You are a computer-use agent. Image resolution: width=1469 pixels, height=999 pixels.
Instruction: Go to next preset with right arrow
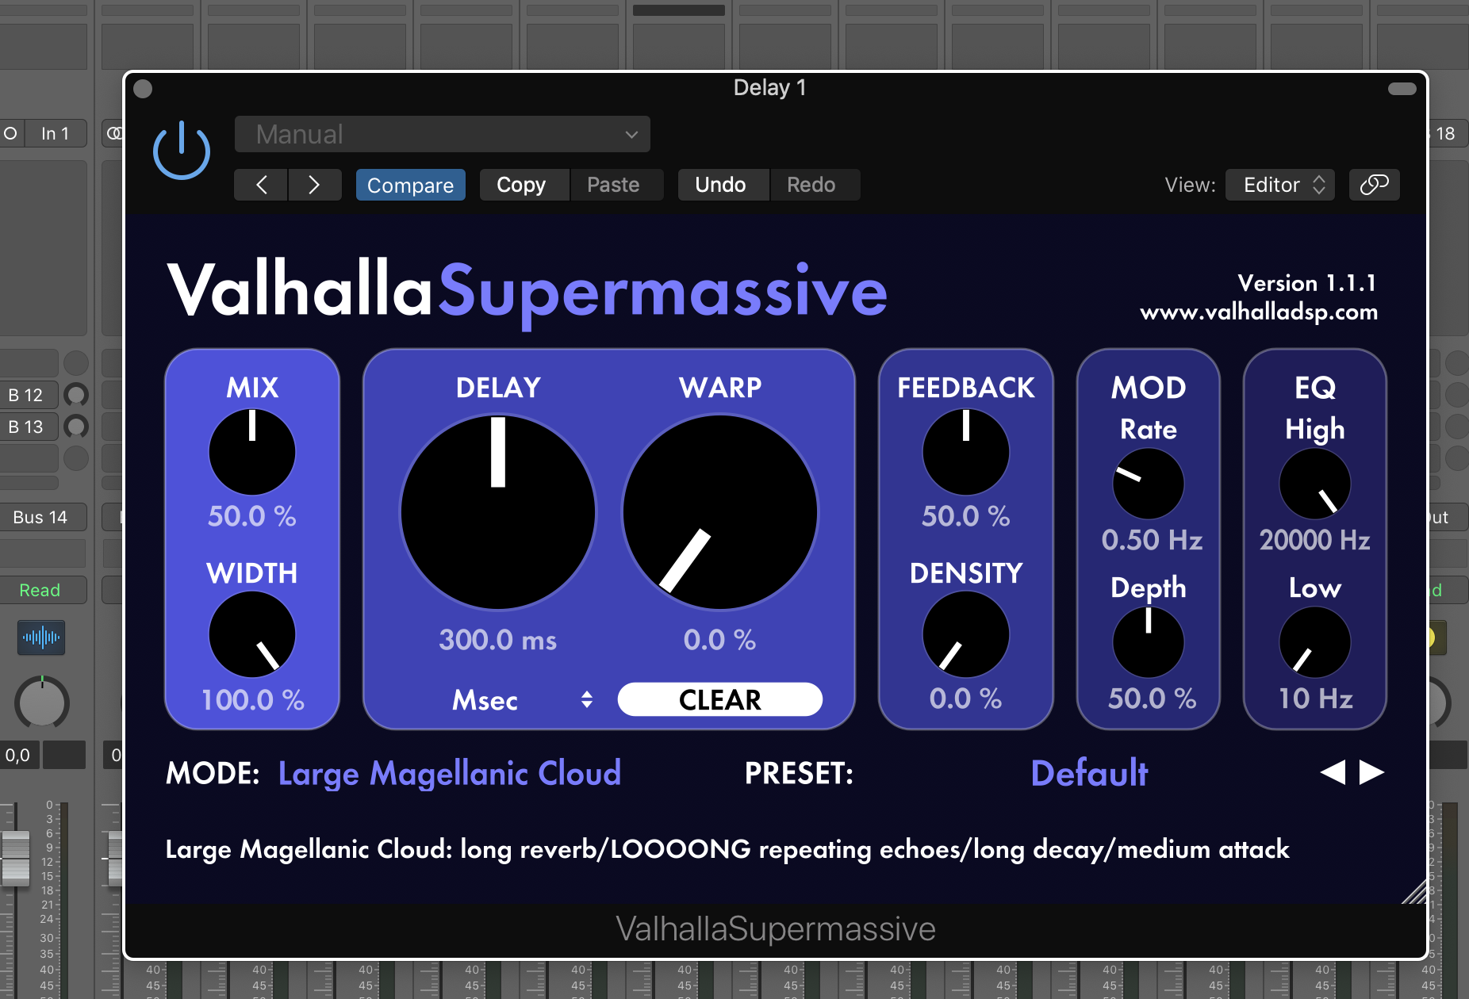pos(314,185)
